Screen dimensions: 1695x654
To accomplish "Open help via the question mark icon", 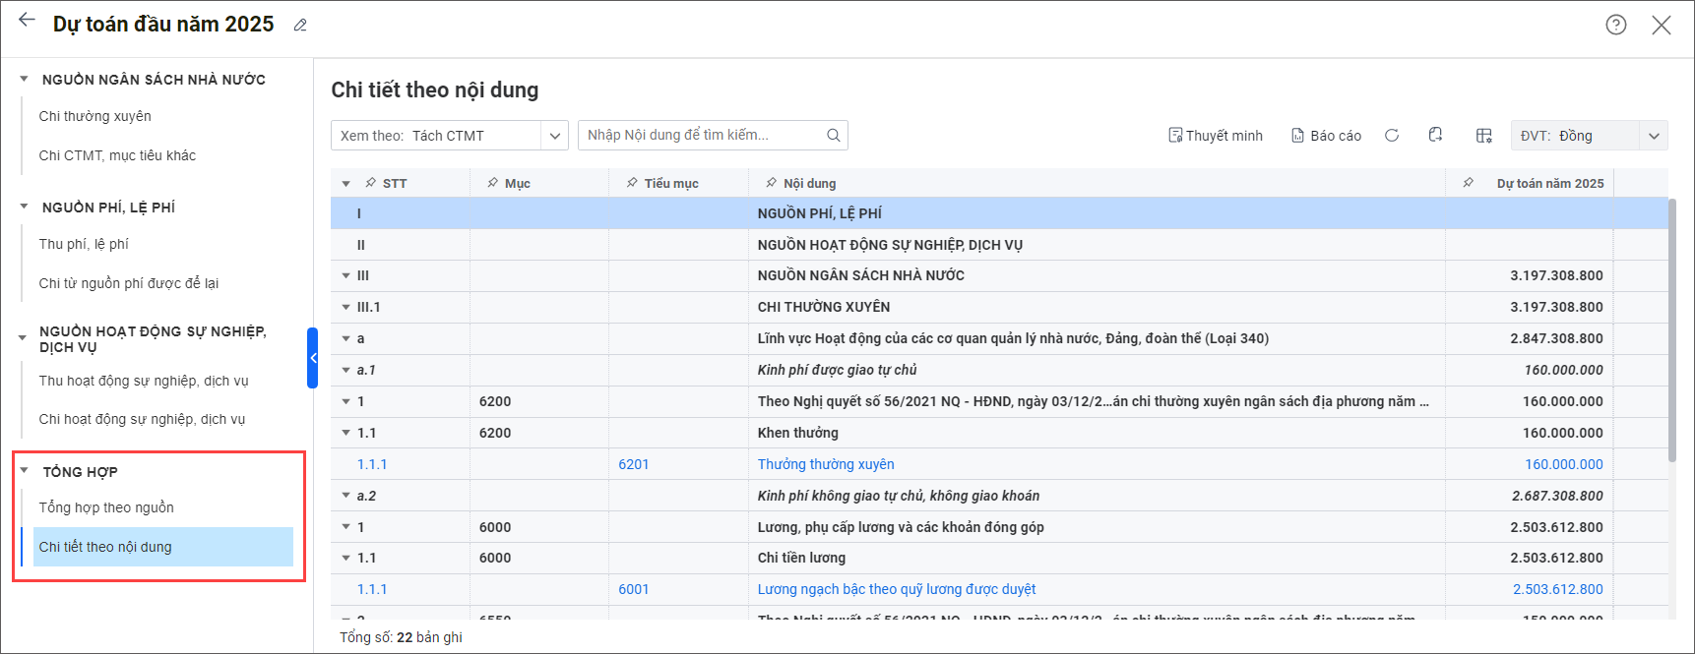I will click(1615, 25).
